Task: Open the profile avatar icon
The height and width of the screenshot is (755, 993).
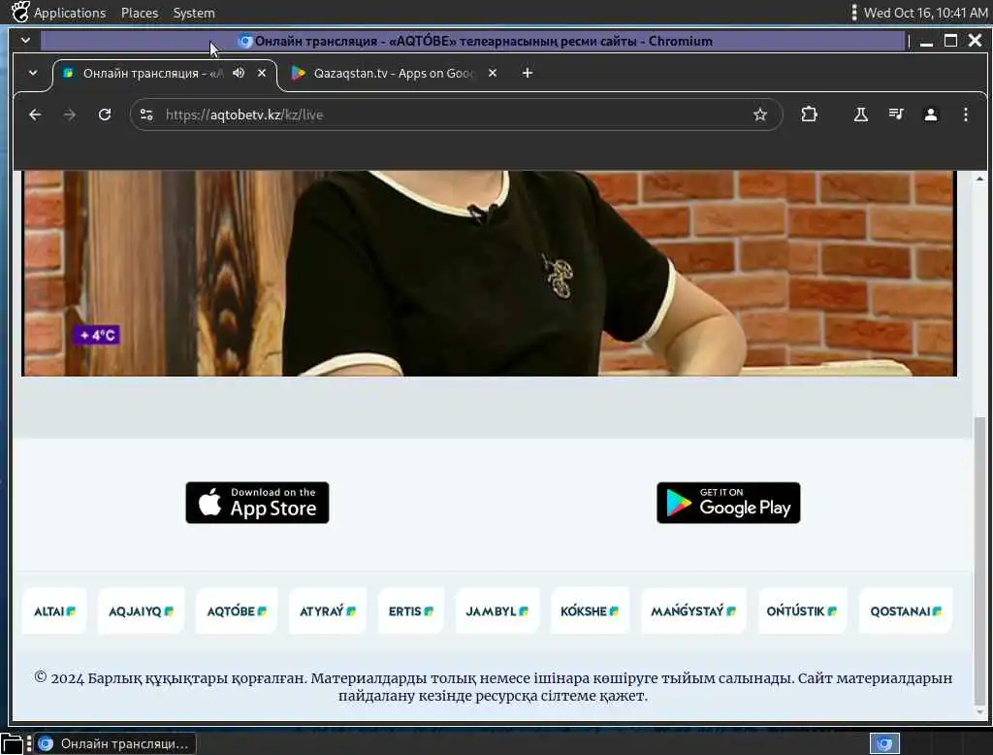Action: [x=930, y=115]
